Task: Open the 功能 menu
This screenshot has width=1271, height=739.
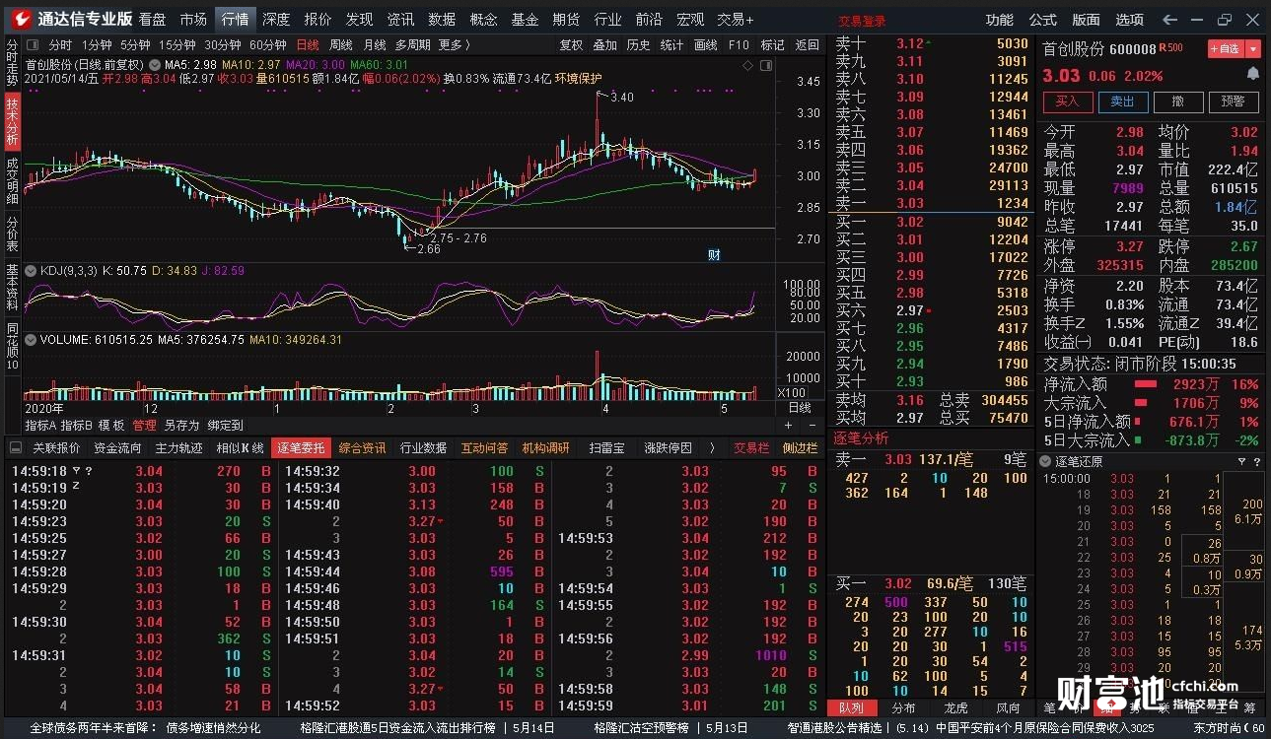Action: tap(1000, 19)
